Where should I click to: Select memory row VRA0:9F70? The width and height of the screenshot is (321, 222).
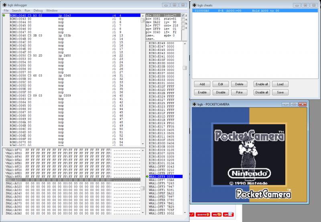coord(73,150)
